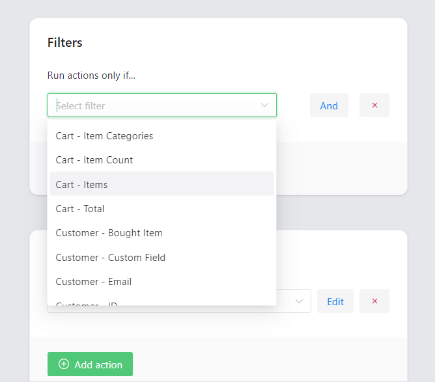Click the 'Run actions only if...' label

point(91,75)
